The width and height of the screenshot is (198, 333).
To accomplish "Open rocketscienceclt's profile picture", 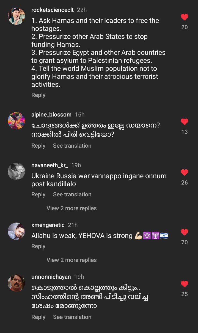I will tap(16, 16).
